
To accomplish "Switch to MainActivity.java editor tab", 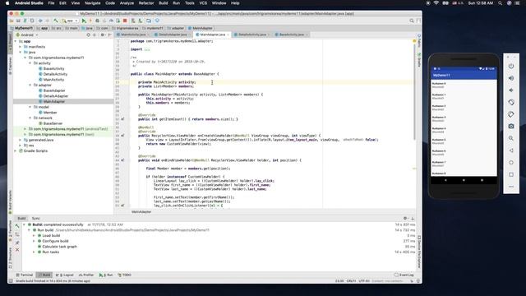I will [133, 35].
